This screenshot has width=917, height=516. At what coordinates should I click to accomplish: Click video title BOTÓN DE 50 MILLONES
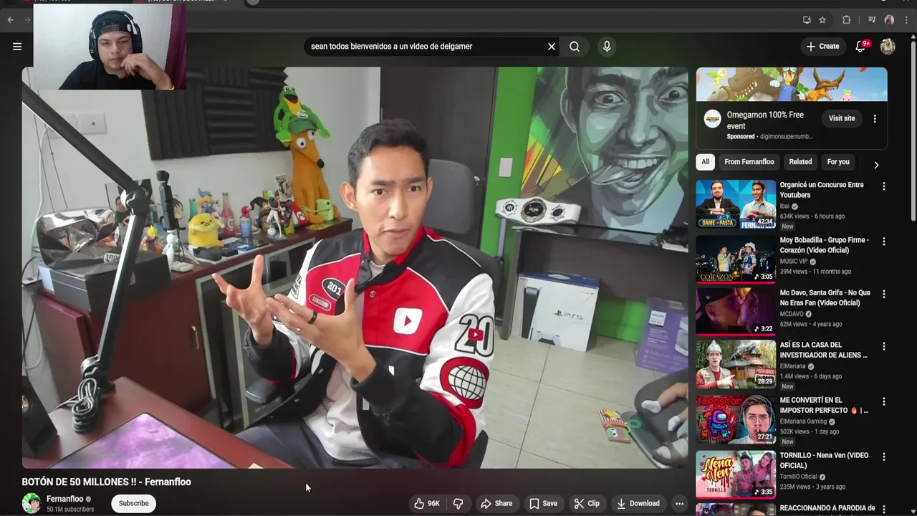(x=106, y=482)
